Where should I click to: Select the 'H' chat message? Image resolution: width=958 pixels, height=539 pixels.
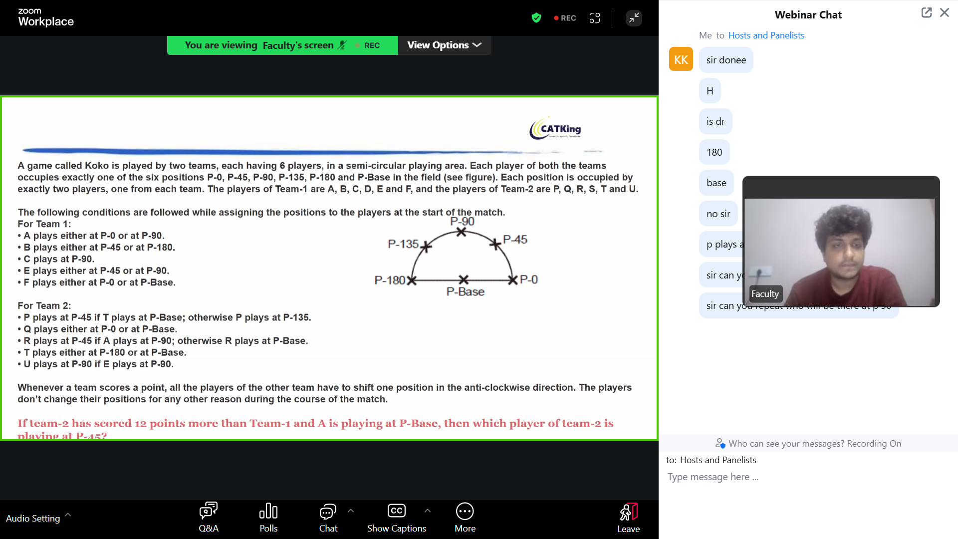[x=710, y=91]
